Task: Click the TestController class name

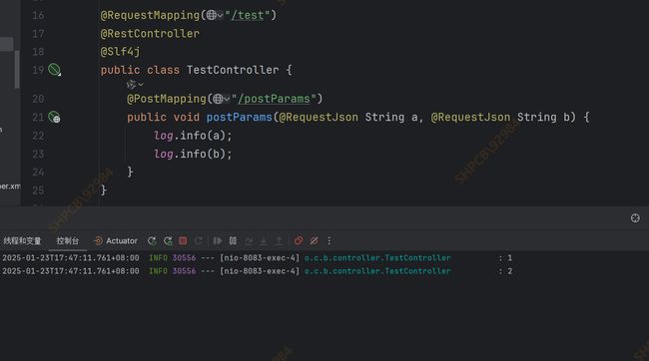Action: point(233,70)
